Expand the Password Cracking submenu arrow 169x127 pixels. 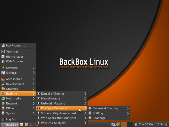128,108
